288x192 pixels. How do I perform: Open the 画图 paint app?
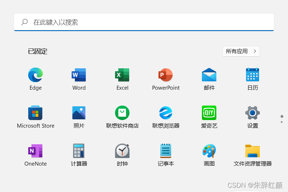pyautogui.click(x=209, y=151)
